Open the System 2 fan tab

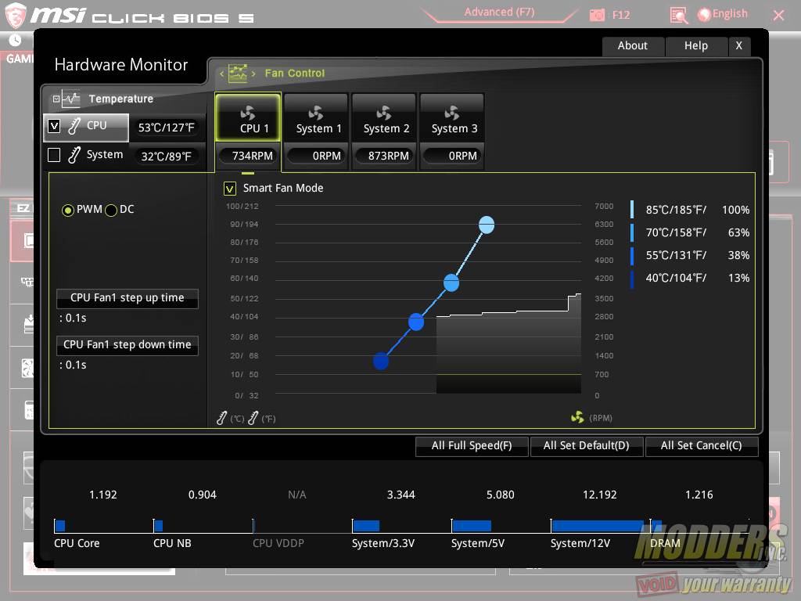pos(384,117)
